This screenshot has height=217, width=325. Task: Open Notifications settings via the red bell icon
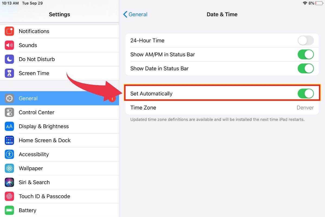(x=9, y=31)
